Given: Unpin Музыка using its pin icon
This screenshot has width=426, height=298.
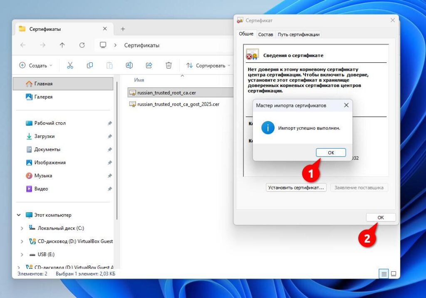Looking at the screenshot, I should 109,176.
